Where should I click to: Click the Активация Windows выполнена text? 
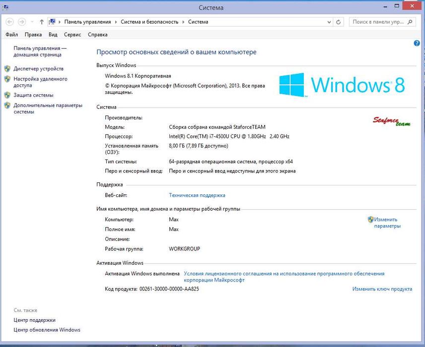pos(142,274)
